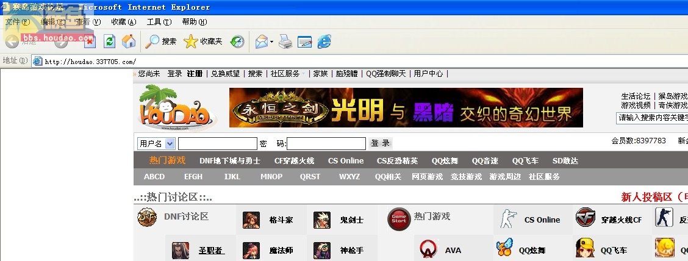Screen dimensions: 688x261
Task: Select the CS Online navigation tab
Action: (x=346, y=161)
